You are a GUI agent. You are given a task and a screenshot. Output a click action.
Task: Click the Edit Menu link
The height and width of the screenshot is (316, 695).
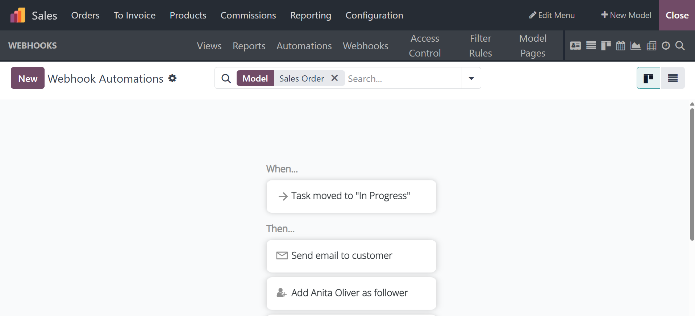(x=552, y=15)
